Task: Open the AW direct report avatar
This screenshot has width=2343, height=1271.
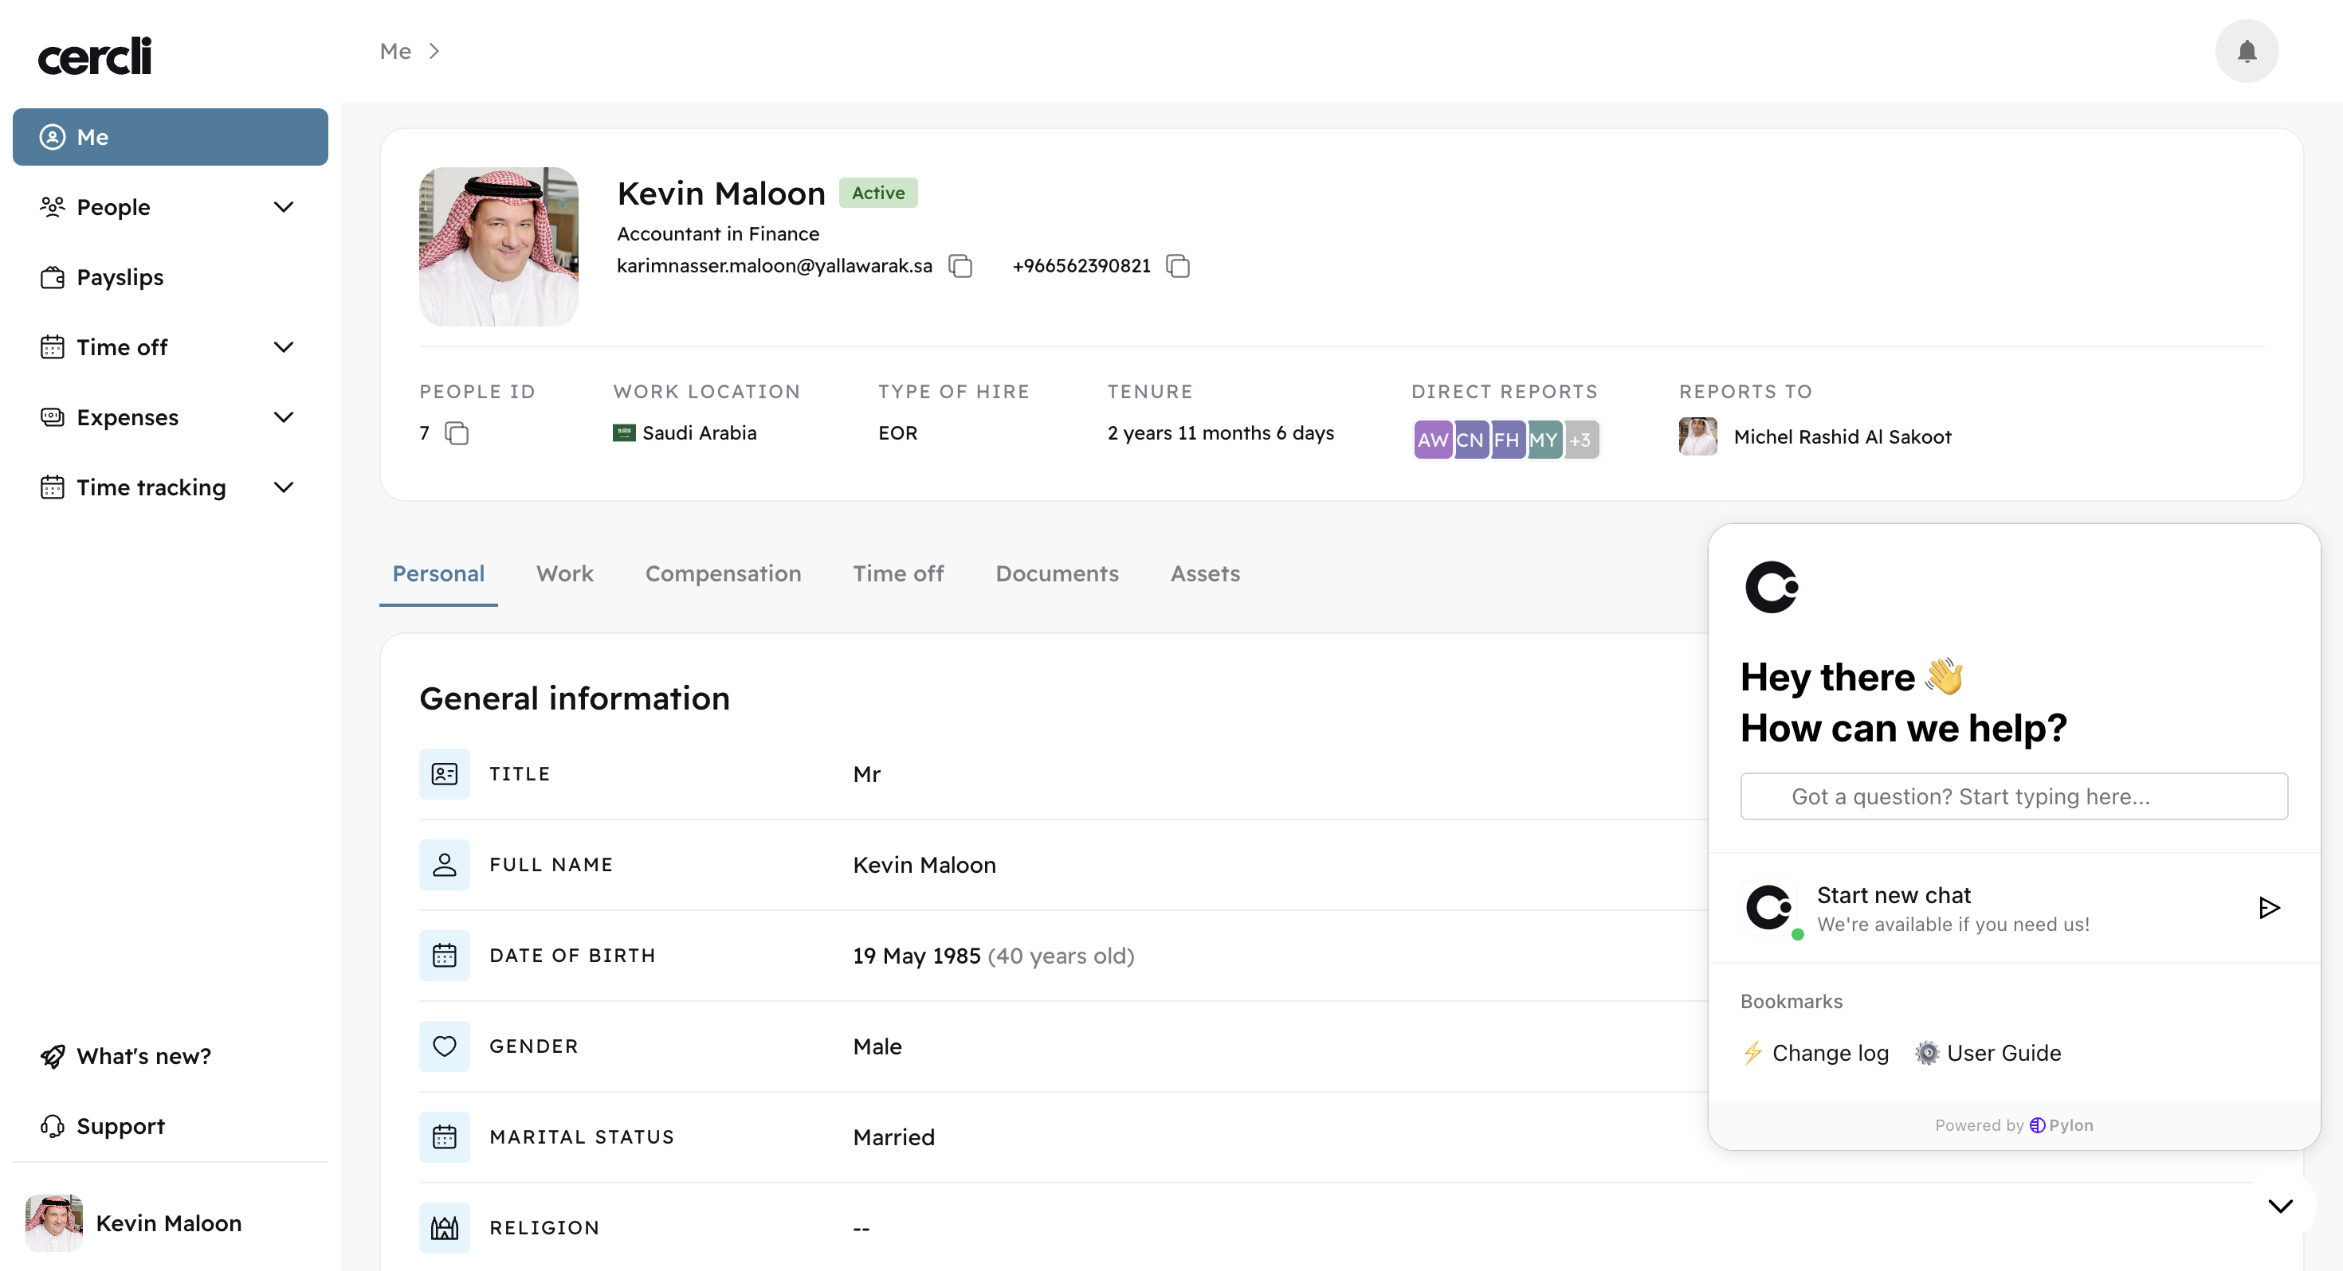Action: (x=1433, y=440)
